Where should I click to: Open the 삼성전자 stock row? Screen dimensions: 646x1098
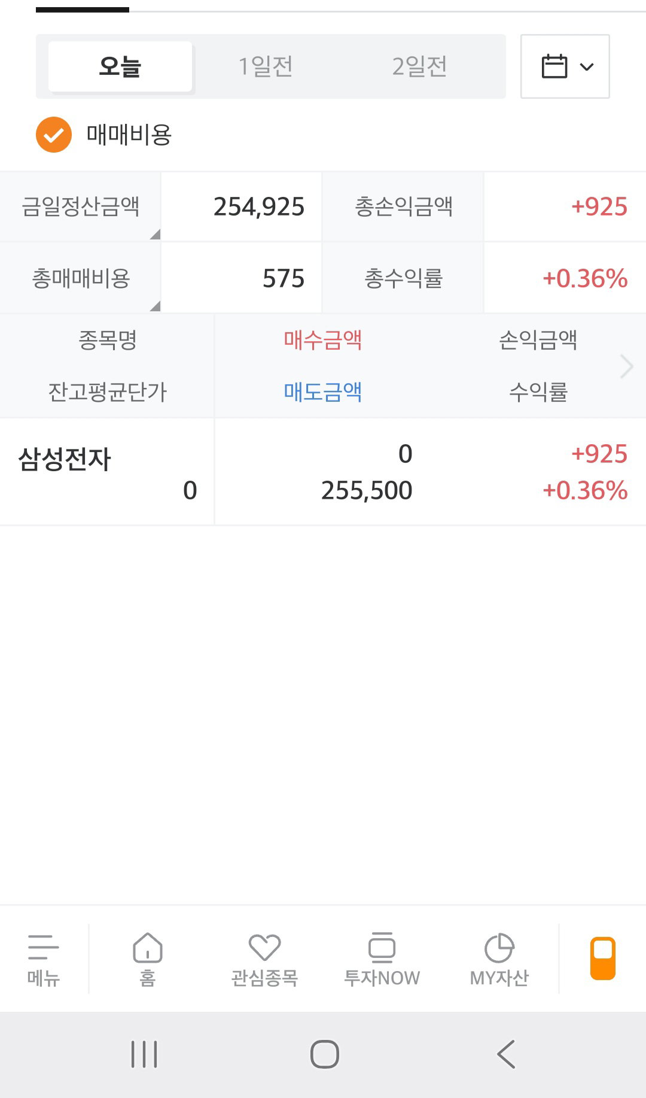(x=323, y=472)
